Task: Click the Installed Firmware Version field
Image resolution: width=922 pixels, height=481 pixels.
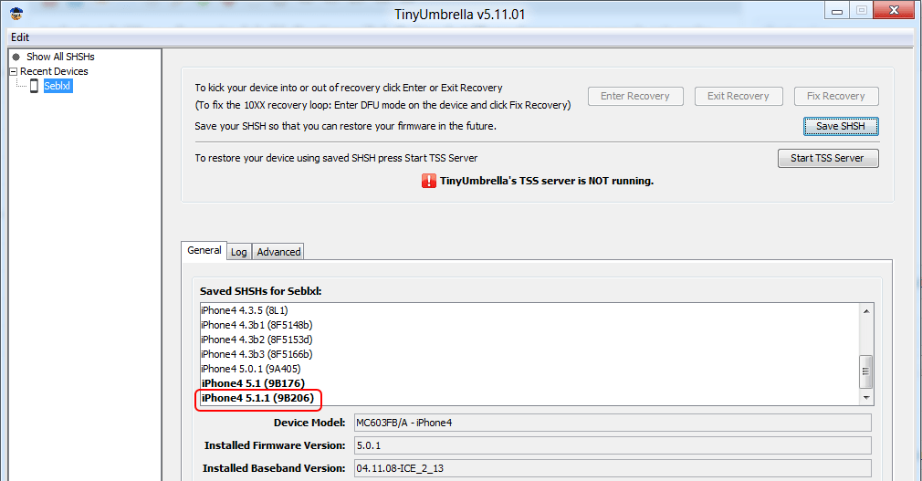Action: pos(613,445)
